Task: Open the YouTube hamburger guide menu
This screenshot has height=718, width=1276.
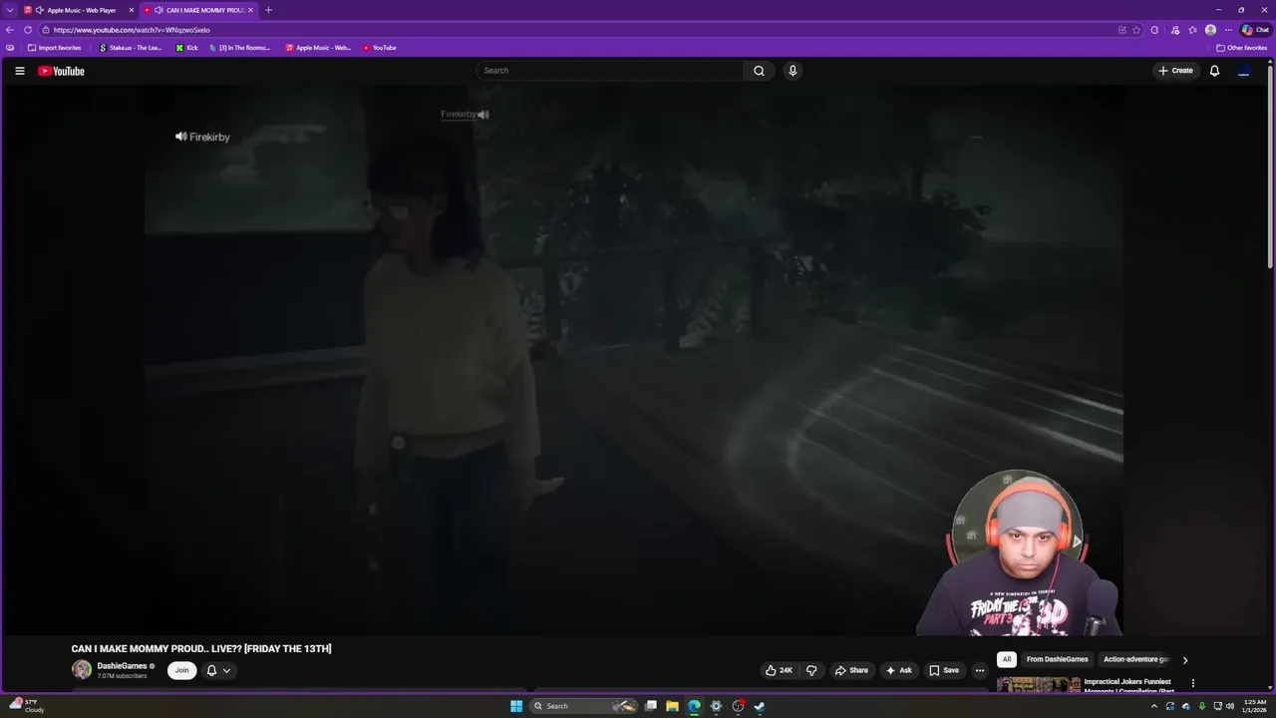Action: point(19,71)
